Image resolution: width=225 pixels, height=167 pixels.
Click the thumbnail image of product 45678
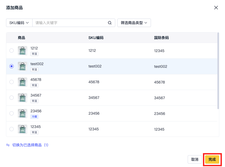point(23,82)
